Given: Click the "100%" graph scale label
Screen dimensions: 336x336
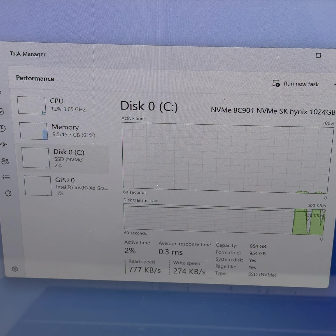Looking at the screenshot, I should click(x=328, y=123).
